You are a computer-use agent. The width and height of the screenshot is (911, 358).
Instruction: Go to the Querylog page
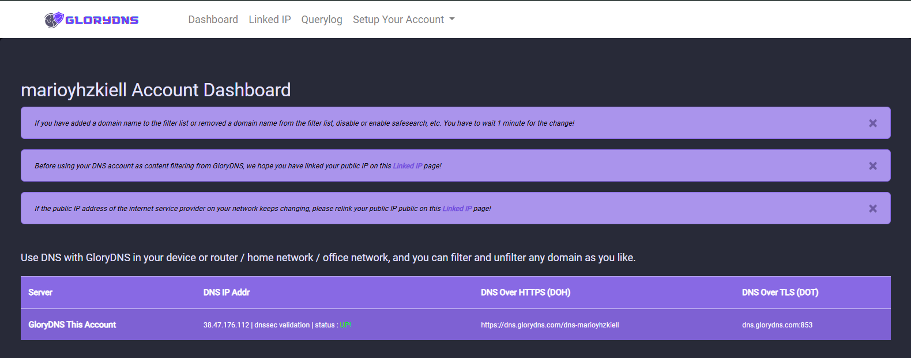coord(322,20)
